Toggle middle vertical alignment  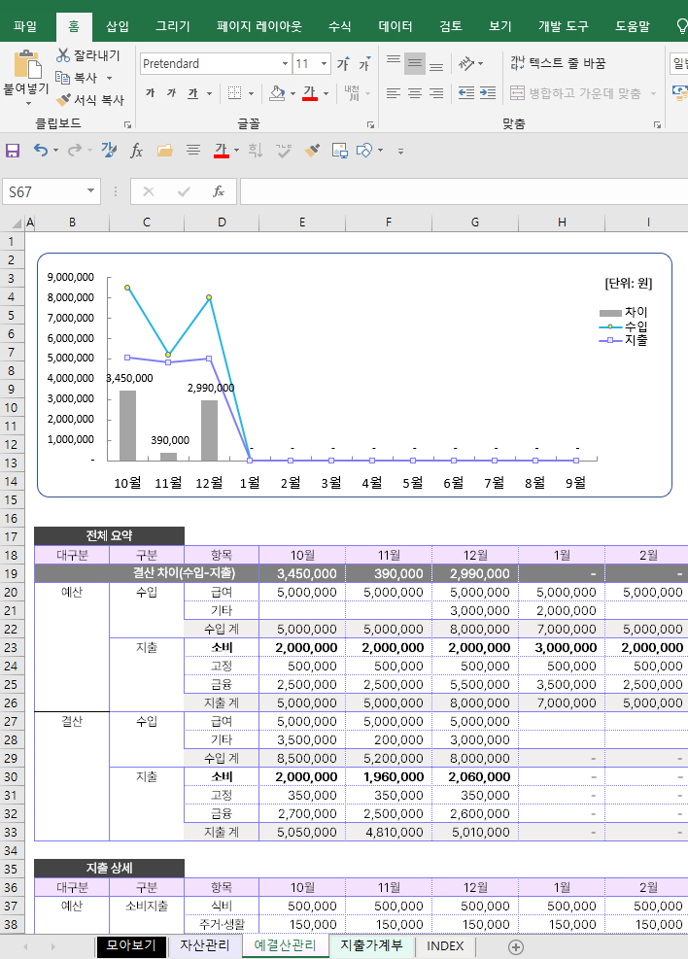pyautogui.click(x=415, y=63)
